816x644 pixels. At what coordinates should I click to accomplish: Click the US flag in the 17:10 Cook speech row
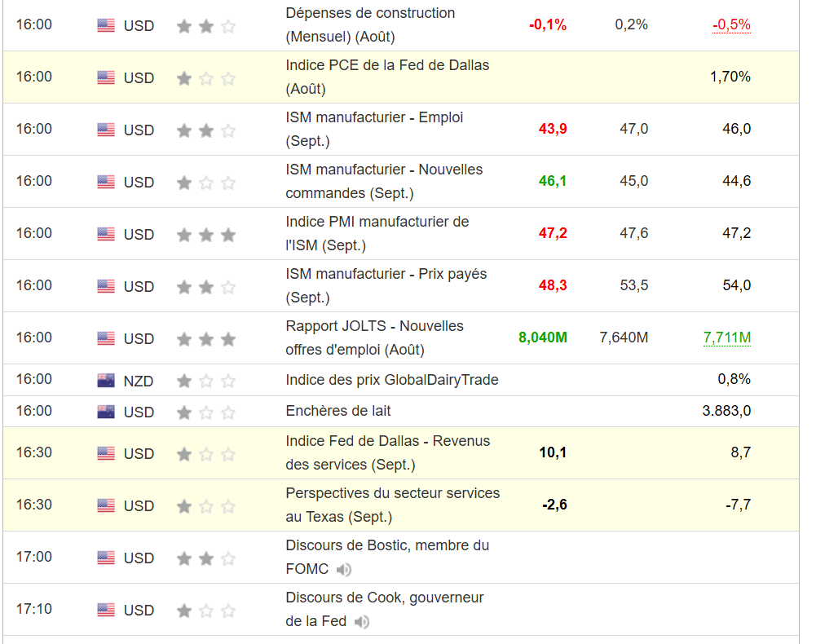coord(106,610)
